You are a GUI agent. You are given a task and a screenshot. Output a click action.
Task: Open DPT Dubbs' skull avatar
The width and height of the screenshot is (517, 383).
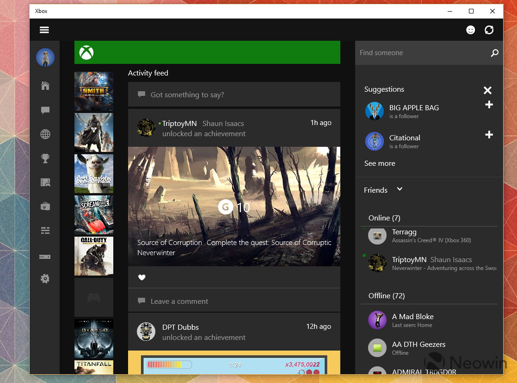tap(146, 332)
